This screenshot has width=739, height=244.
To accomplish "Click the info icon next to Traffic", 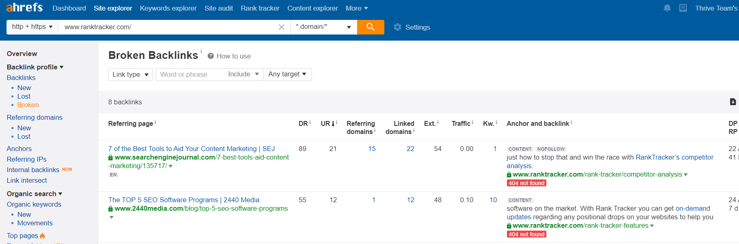I will click(472, 122).
